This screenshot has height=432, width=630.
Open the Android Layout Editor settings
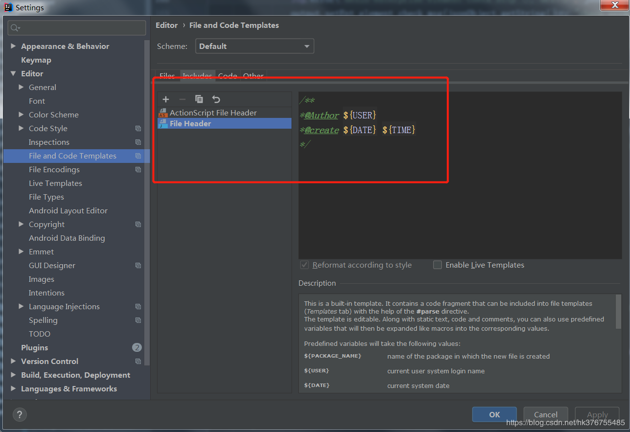(68, 211)
